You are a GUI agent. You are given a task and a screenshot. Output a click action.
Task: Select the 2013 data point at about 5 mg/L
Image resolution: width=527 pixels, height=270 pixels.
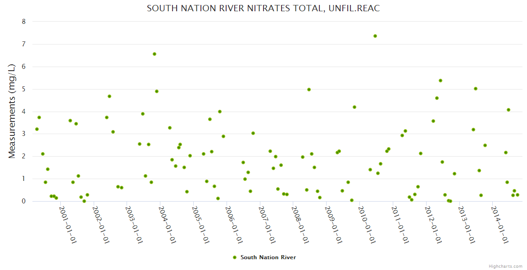(476, 89)
